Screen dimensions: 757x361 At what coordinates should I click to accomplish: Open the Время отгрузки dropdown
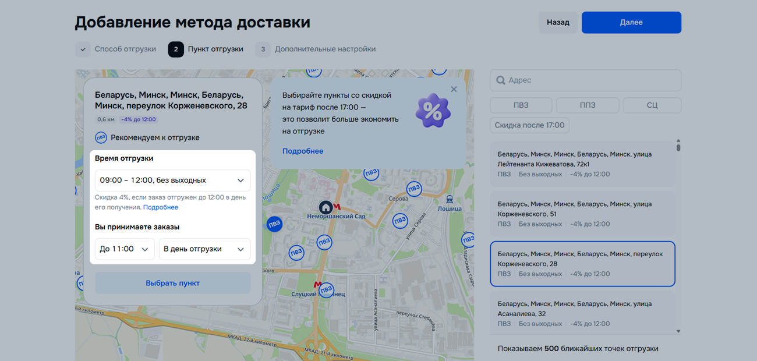click(172, 180)
